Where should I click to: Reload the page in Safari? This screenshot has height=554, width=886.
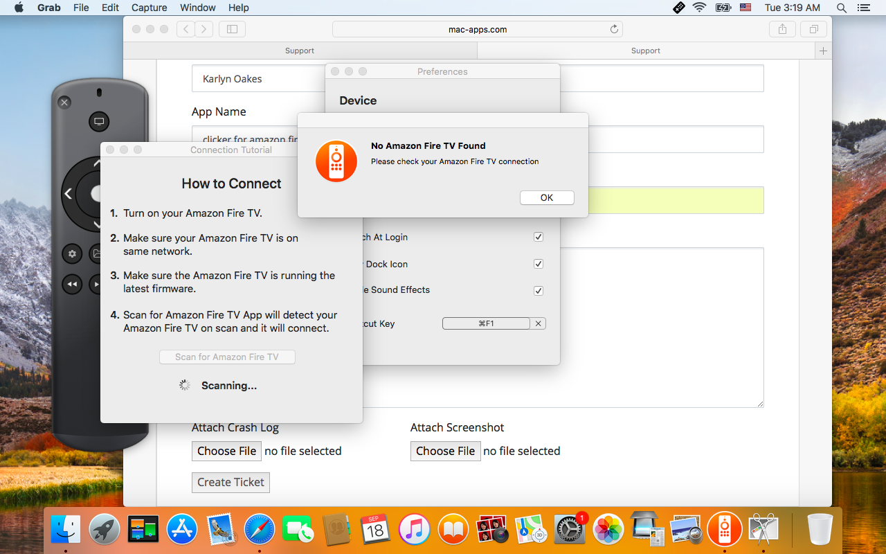pyautogui.click(x=614, y=29)
